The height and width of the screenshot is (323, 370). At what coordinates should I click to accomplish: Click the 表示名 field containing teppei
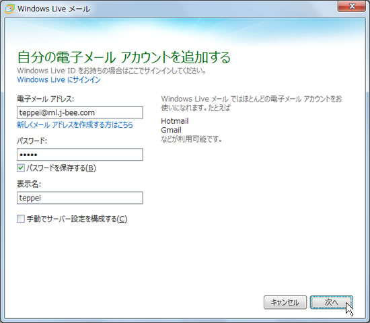(x=80, y=198)
